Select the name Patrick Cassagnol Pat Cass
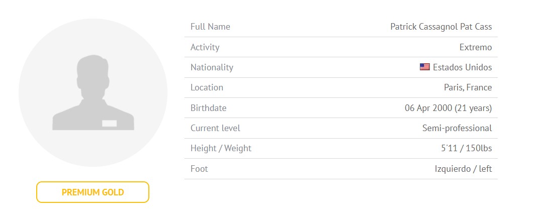The width and height of the screenshot is (535, 222). 441,27
